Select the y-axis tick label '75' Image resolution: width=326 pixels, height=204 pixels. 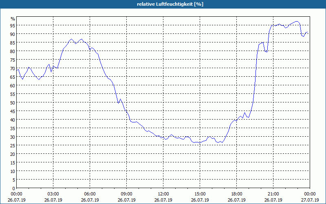12,60
